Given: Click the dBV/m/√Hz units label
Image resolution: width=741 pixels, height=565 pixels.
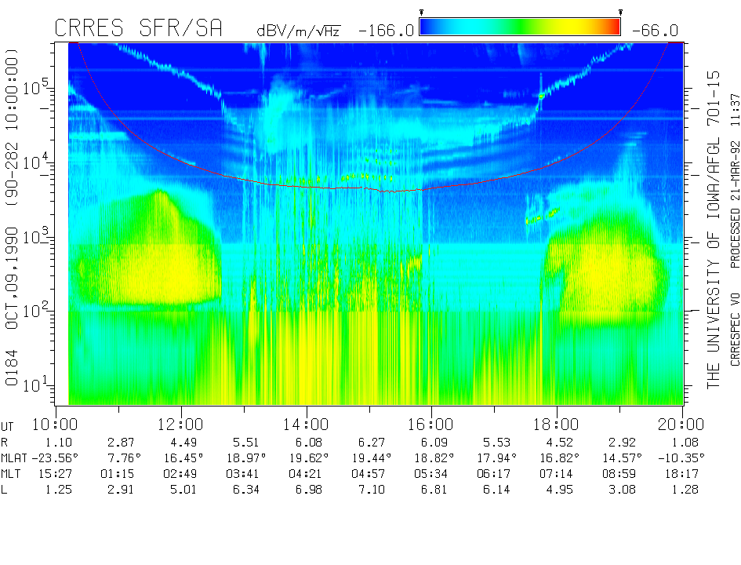Looking at the screenshot, I should tap(299, 31).
